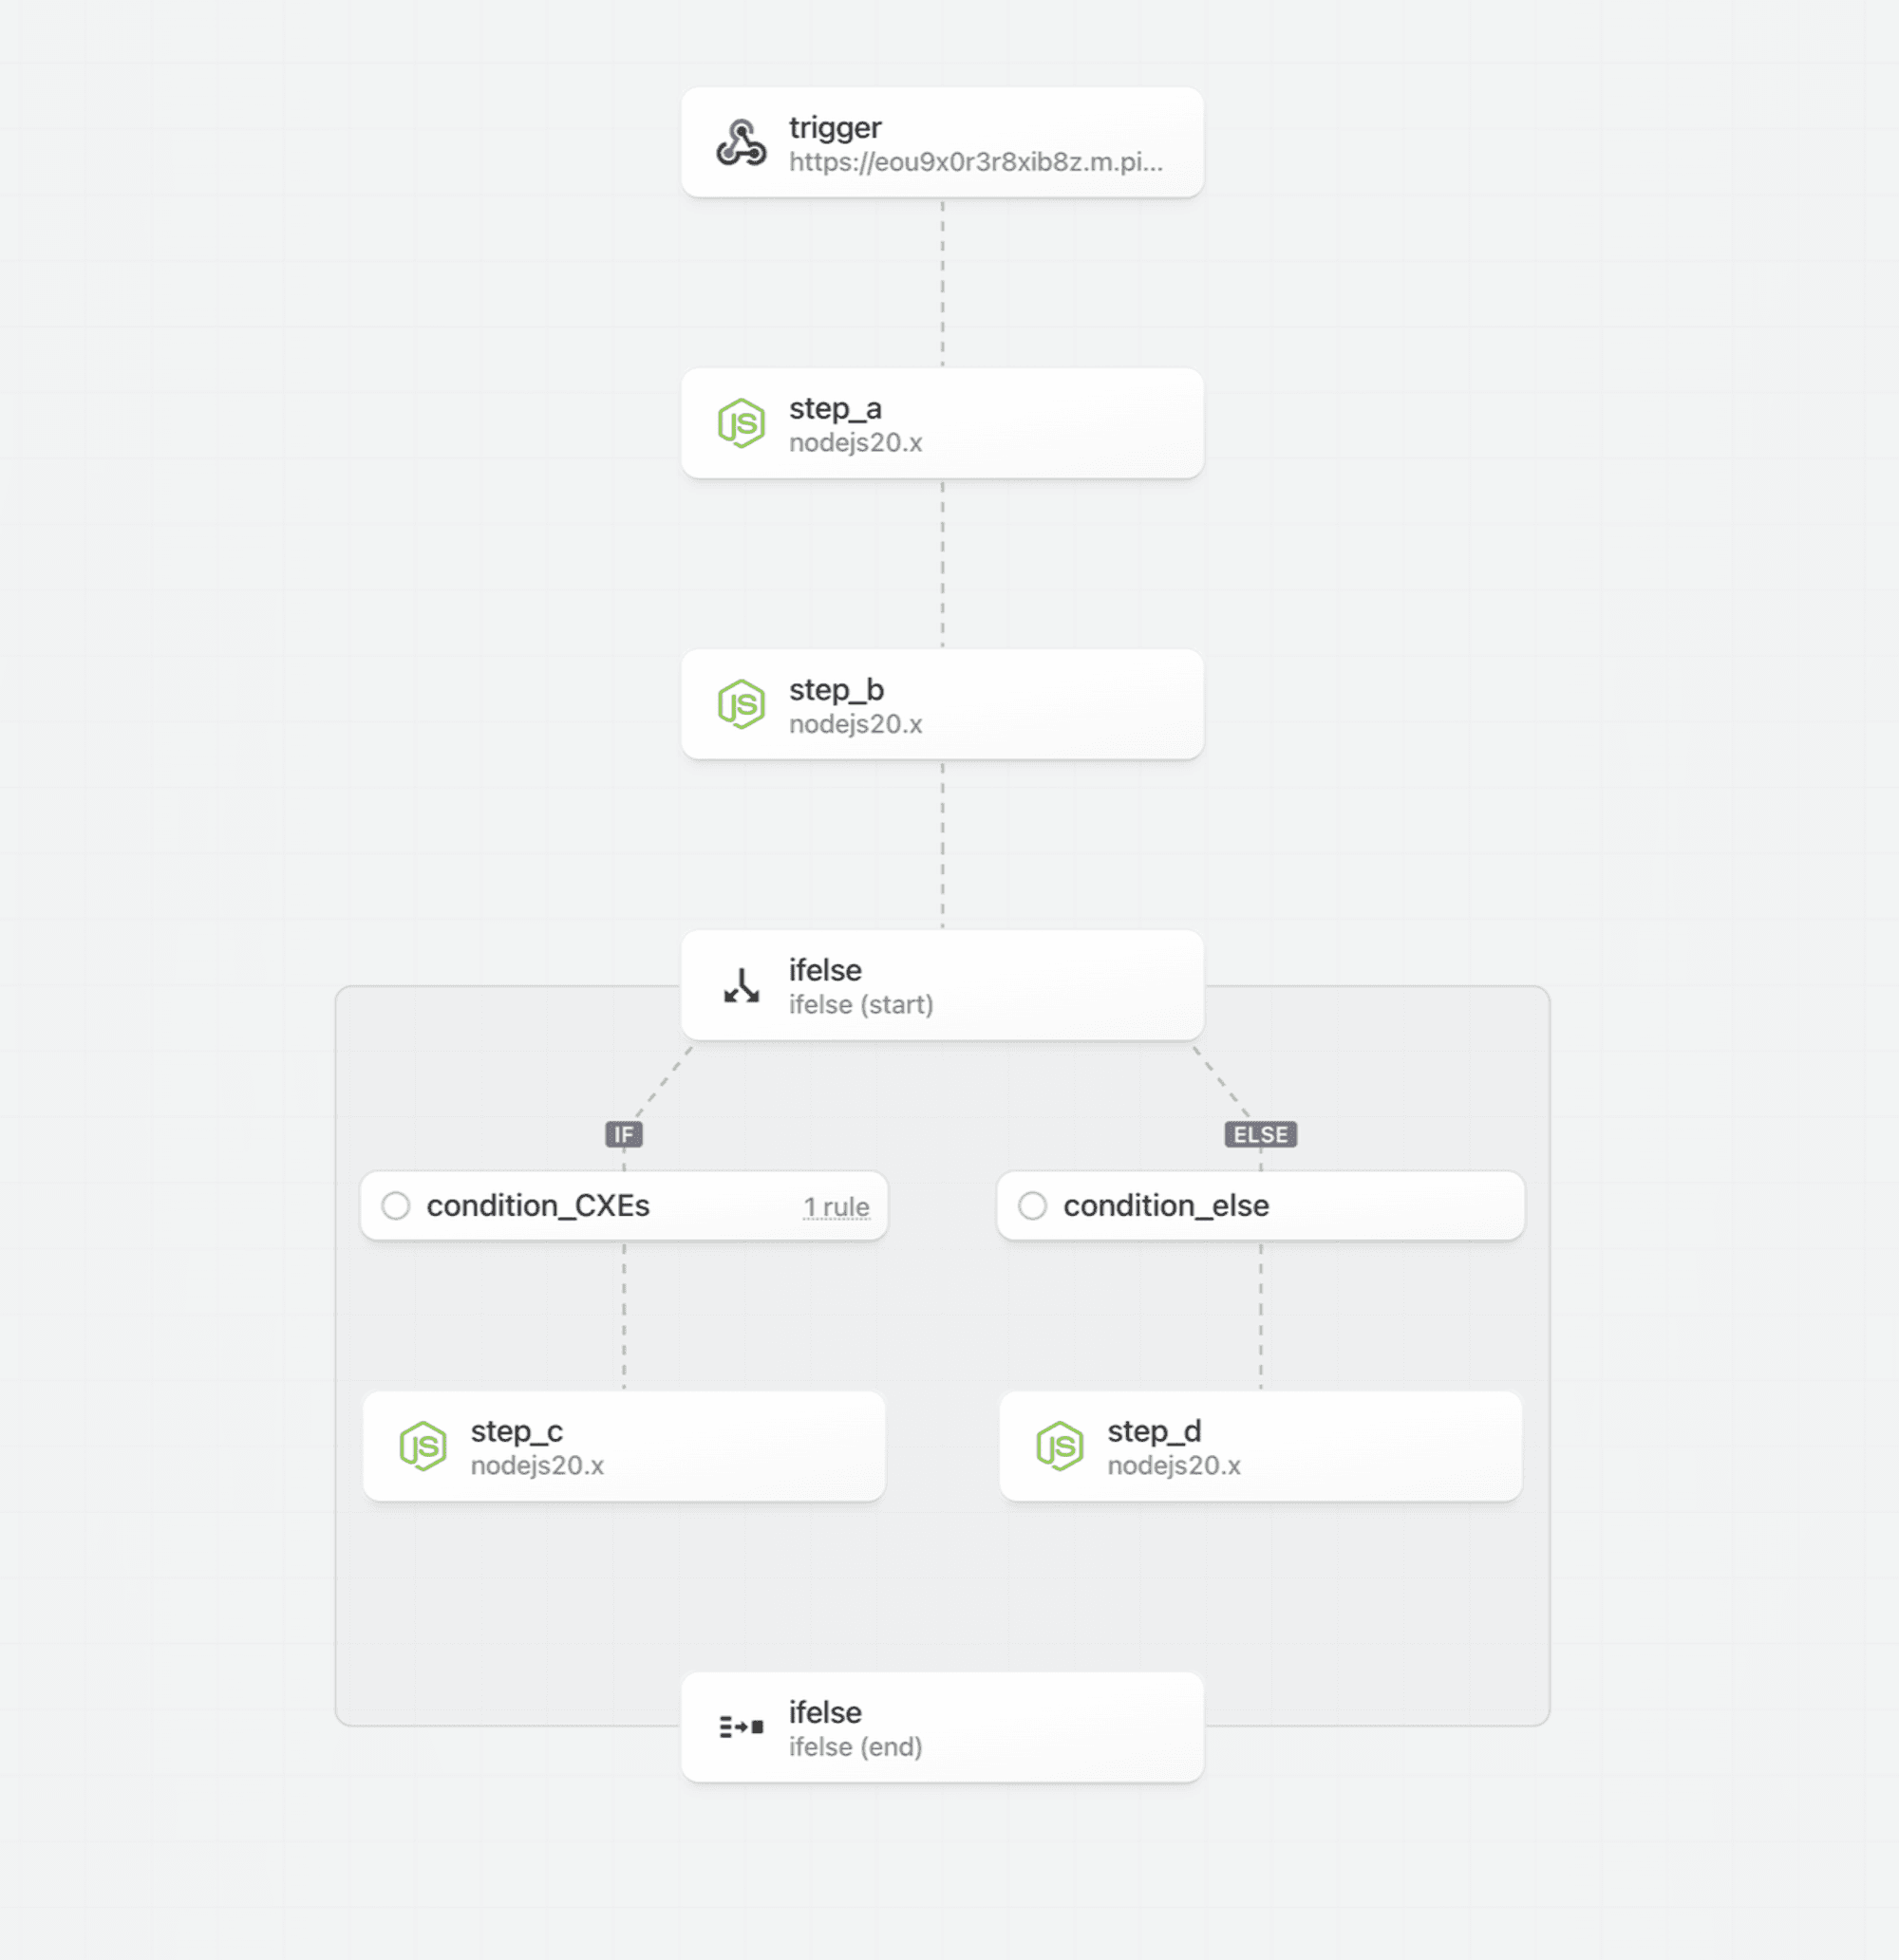The height and width of the screenshot is (1960, 1899).
Task: Select the step_c nodejs20.x card
Action: 625,1446
